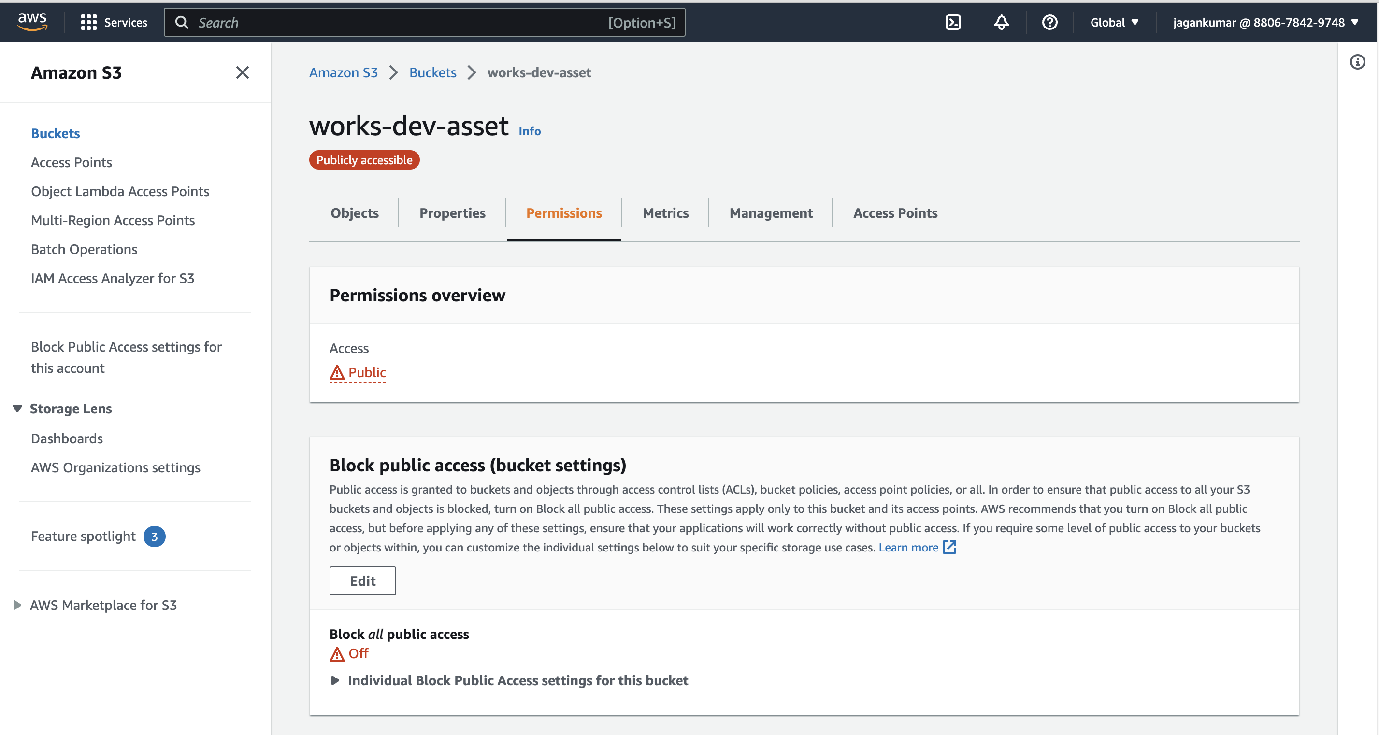Open the notifications bell
This screenshot has width=1379, height=735.
pos(1001,22)
